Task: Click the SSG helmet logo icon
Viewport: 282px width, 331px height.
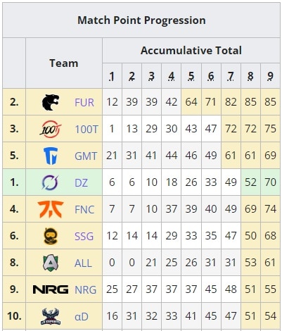Action: coord(51,236)
